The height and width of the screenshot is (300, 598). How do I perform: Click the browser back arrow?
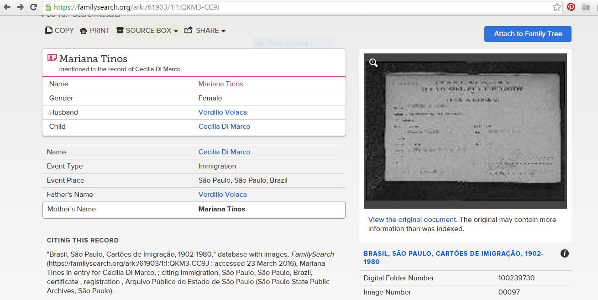pyautogui.click(x=7, y=7)
